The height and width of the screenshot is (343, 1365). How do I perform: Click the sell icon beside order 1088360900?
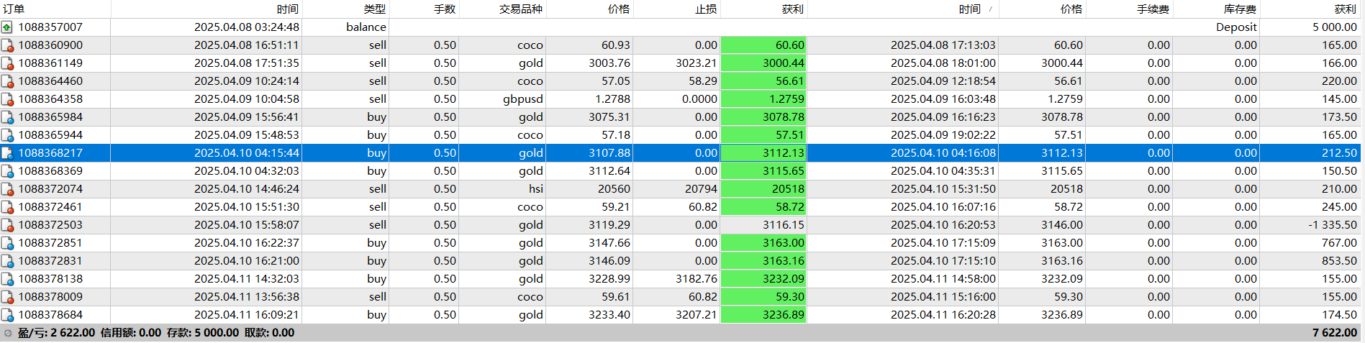point(7,45)
